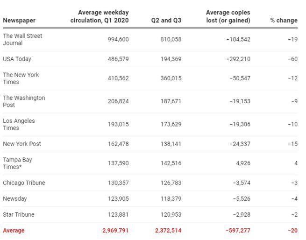The width and height of the screenshot is (306, 240).
Task: Select The Washington Post cell
Action: pyautogui.click(x=24, y=101)
